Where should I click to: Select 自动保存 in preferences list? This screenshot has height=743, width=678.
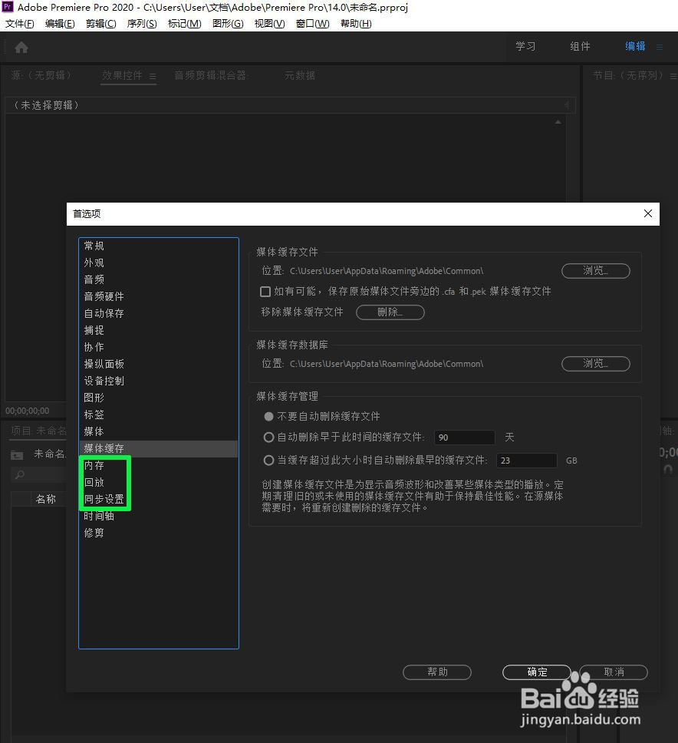(x=158, y=314)
